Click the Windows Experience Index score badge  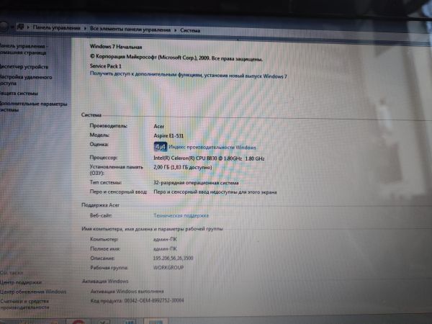(160, 147)
